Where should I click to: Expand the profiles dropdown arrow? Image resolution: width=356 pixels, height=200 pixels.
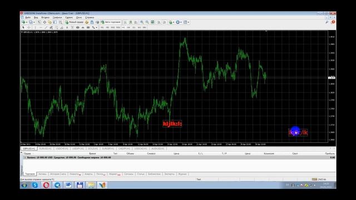(34, 22)
